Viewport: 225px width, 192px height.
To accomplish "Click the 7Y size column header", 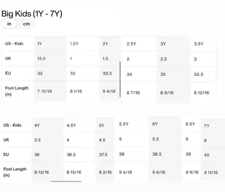I will [207, 126].
